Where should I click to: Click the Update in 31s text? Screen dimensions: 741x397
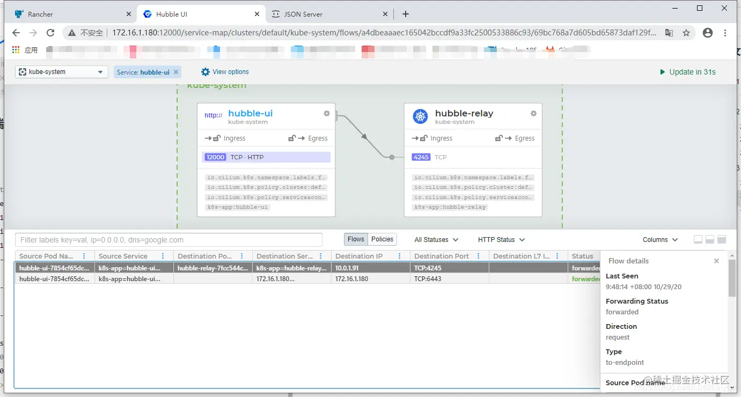tap(692, 72)
